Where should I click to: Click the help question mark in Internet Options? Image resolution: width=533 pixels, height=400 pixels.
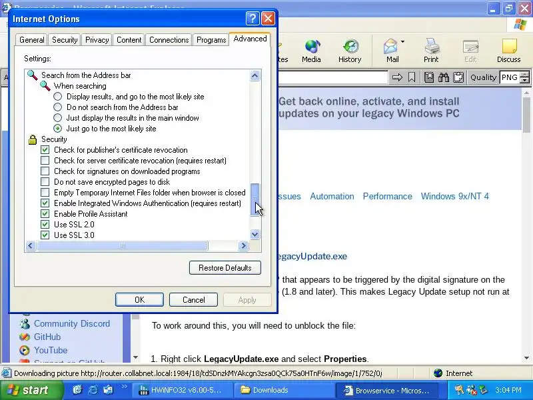[x=253, y=19]
